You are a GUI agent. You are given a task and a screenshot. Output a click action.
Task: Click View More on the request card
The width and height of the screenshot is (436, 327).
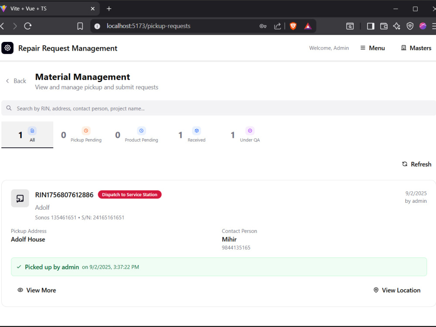tap(37, 290)
